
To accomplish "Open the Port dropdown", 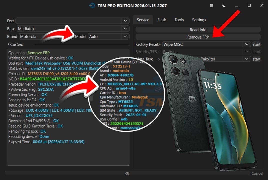I will 72,21.
